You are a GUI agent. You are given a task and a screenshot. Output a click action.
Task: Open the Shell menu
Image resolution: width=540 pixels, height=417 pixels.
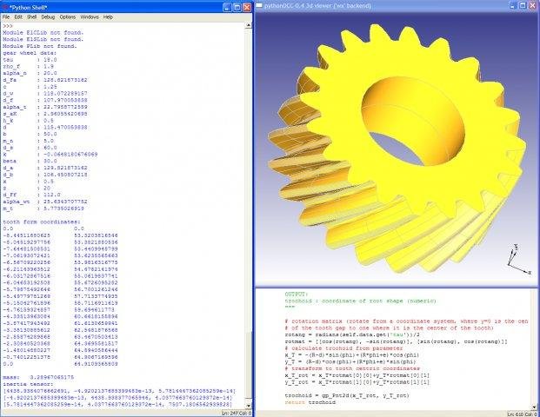point(31,17)
